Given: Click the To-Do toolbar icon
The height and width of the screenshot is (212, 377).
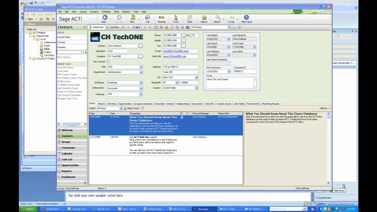Looking at the screenshot, I should (x=176, y=19).
